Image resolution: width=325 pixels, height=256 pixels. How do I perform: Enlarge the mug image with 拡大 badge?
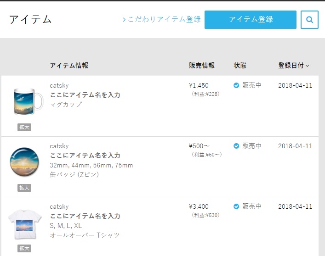tap(24, 127)
